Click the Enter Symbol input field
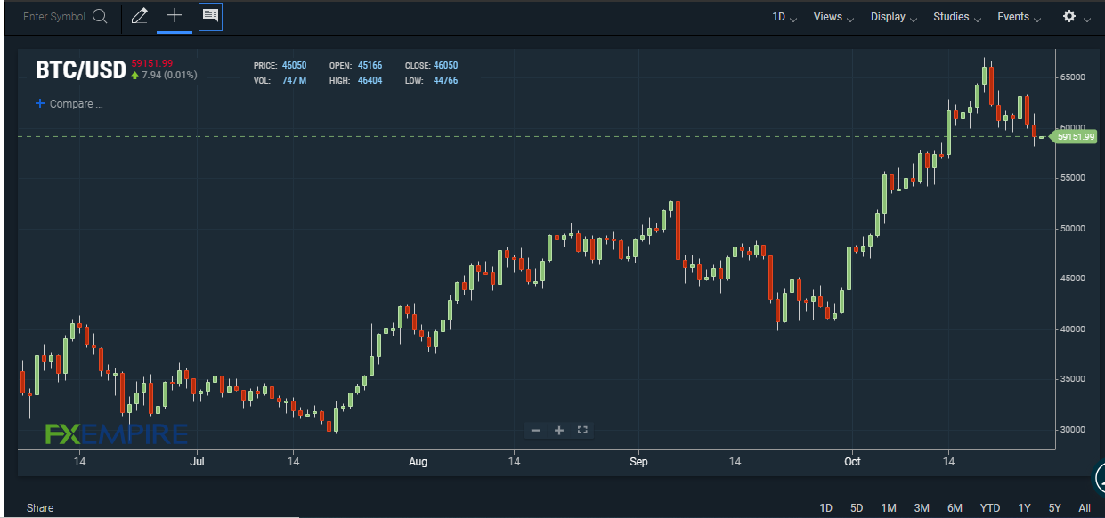Image resolution: width=1105 pixels, height=518 pixels. (54, 17)
